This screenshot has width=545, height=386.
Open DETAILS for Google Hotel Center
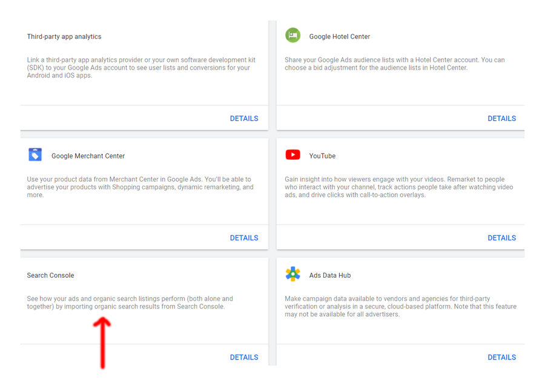pos(501,119)
